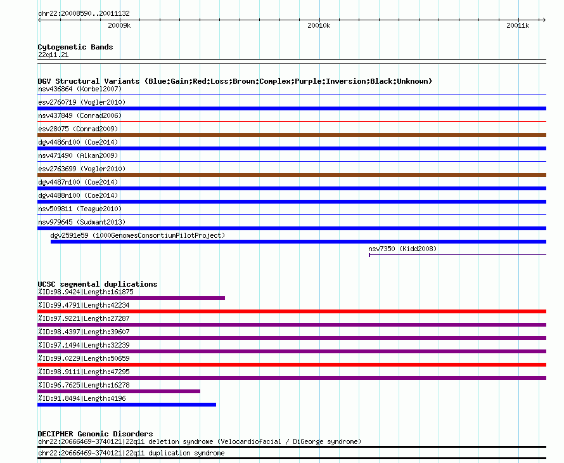Click dgv2591e59 (1000GenomesConsortiumPilotProject) label
Viewport: 564px width, 463px height.
click(x=138, y=235)
